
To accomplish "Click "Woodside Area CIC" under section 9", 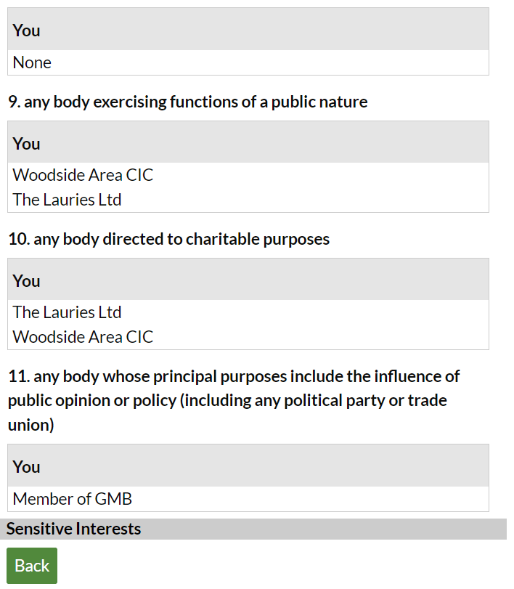I will coord(83,175).
